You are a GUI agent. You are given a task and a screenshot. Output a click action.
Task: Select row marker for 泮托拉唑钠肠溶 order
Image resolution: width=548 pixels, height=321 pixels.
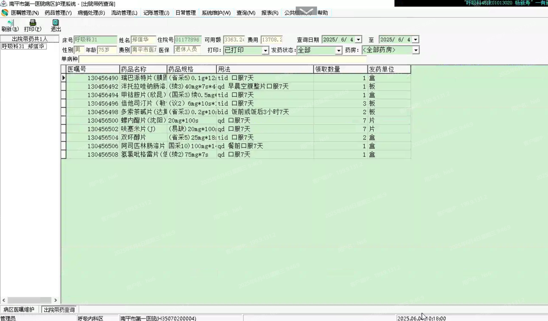pos(64,86)
